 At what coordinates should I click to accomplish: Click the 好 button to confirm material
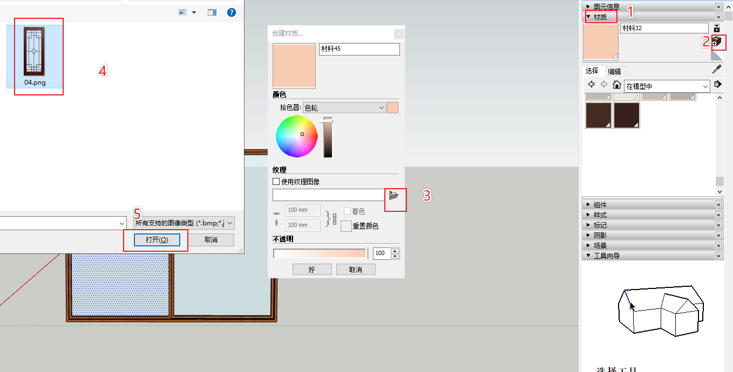point(312,268)
